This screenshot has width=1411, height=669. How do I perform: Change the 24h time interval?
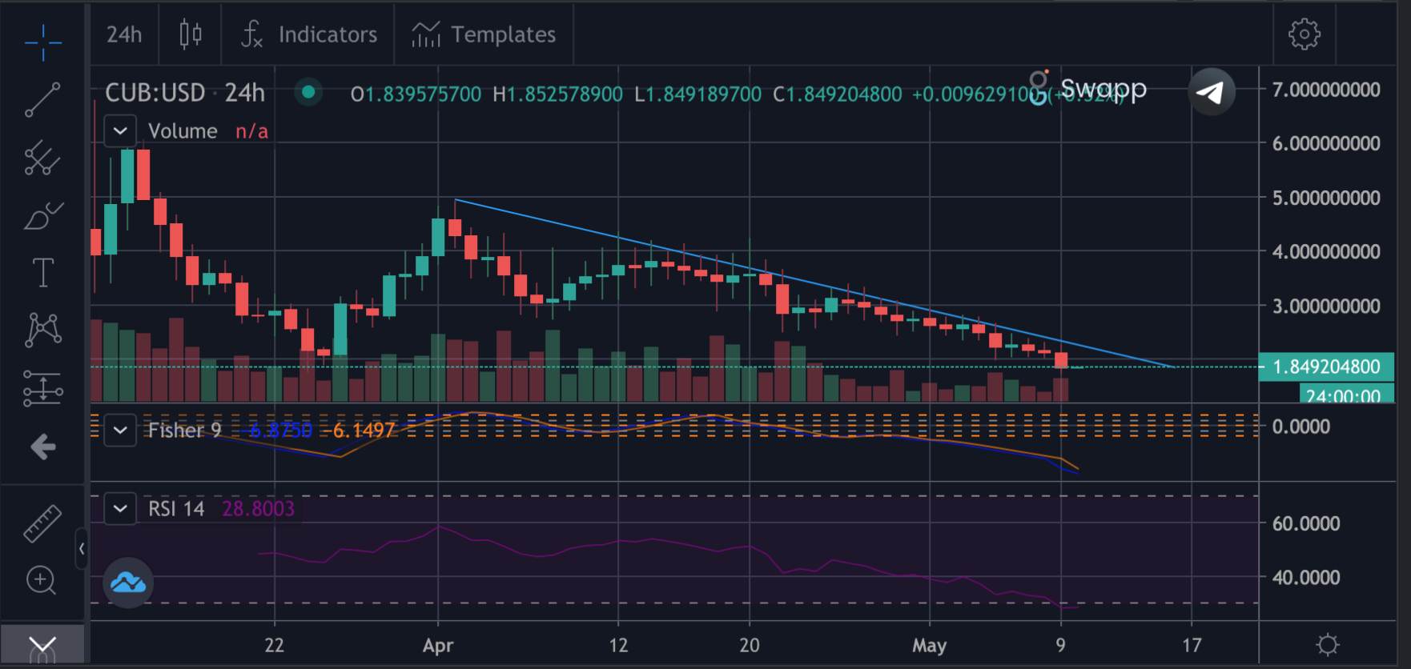tap(124, 34)
